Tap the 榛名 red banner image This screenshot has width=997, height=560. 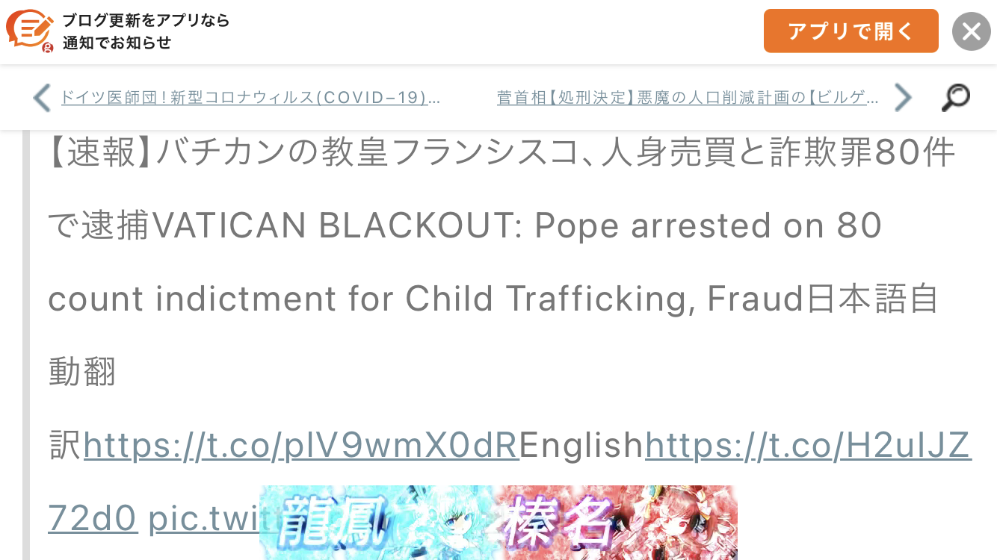point(618,523)
